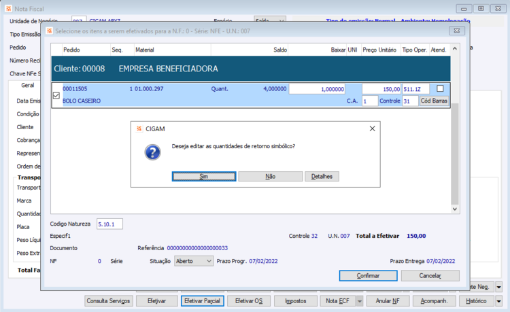Close the Nota Fiscal window

498,9
